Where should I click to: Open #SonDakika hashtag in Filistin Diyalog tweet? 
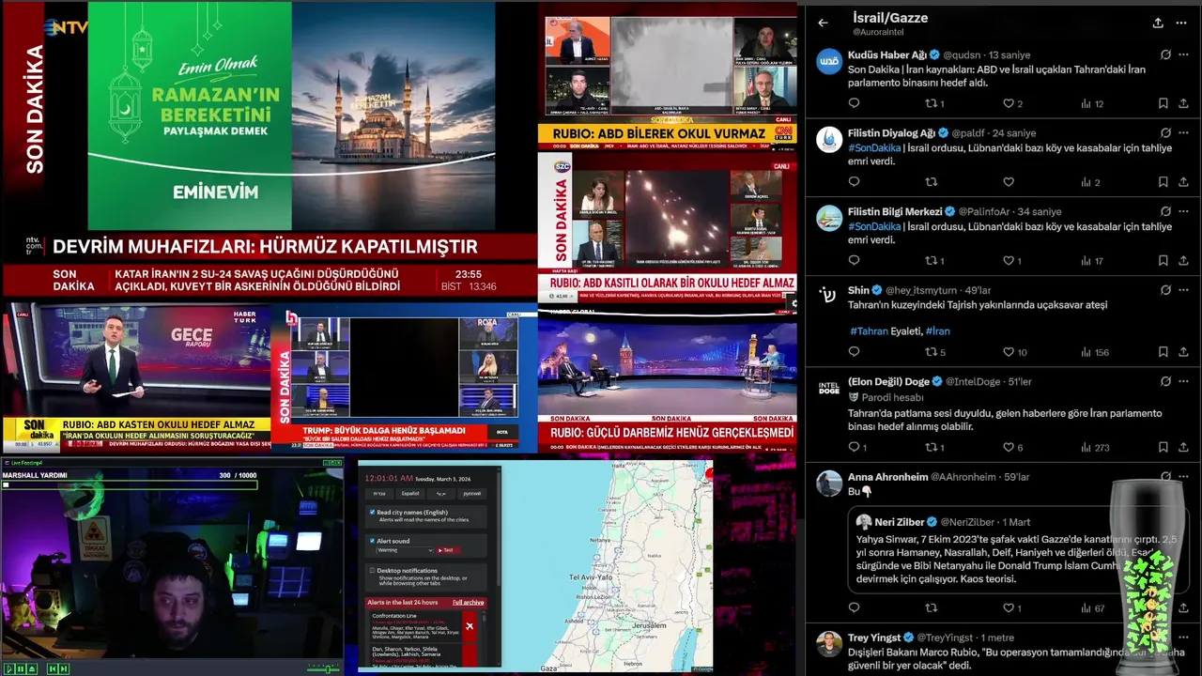[874, 148]
